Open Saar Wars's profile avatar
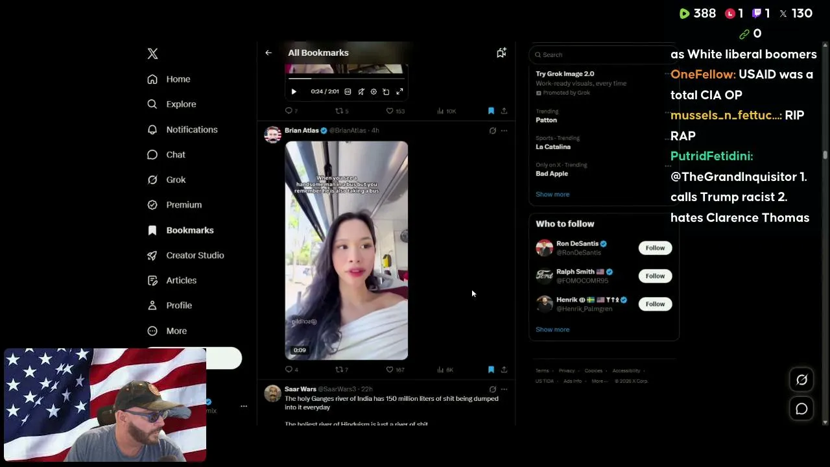The width and height of the screenshot is (830, 467). pyautogui.click(x=273, y=393)
